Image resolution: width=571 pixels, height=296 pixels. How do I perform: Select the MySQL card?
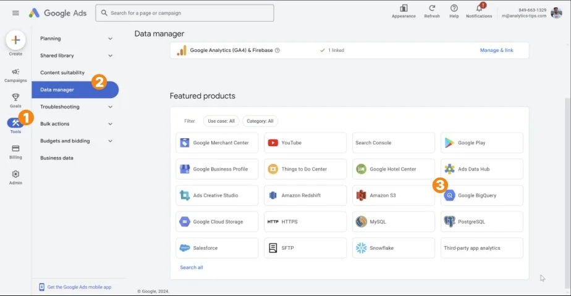[393, 221]
